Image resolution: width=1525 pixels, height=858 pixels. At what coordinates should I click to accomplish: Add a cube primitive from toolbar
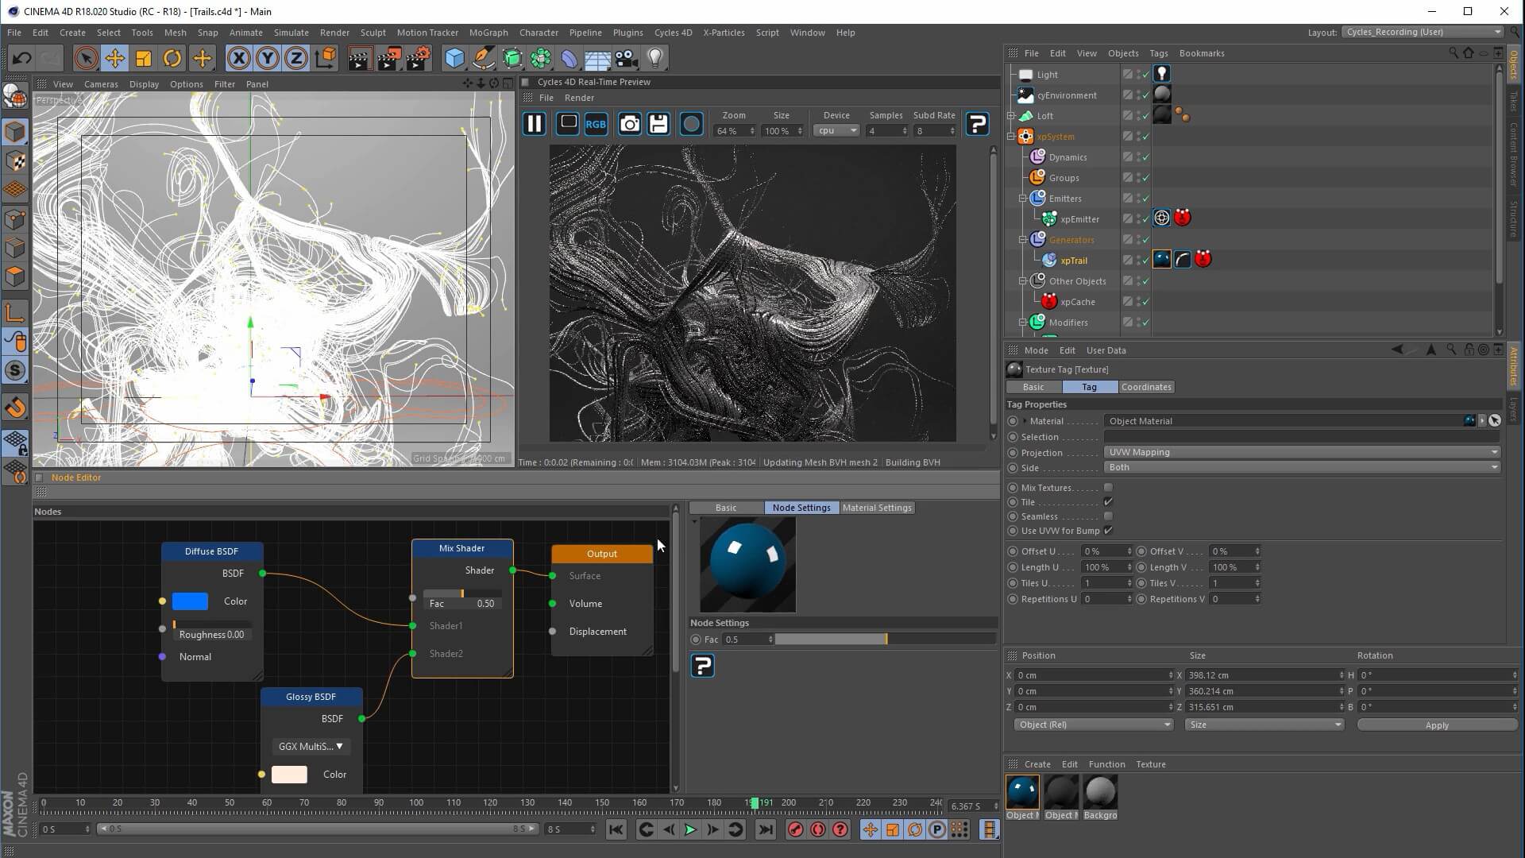tap(454, 58)
